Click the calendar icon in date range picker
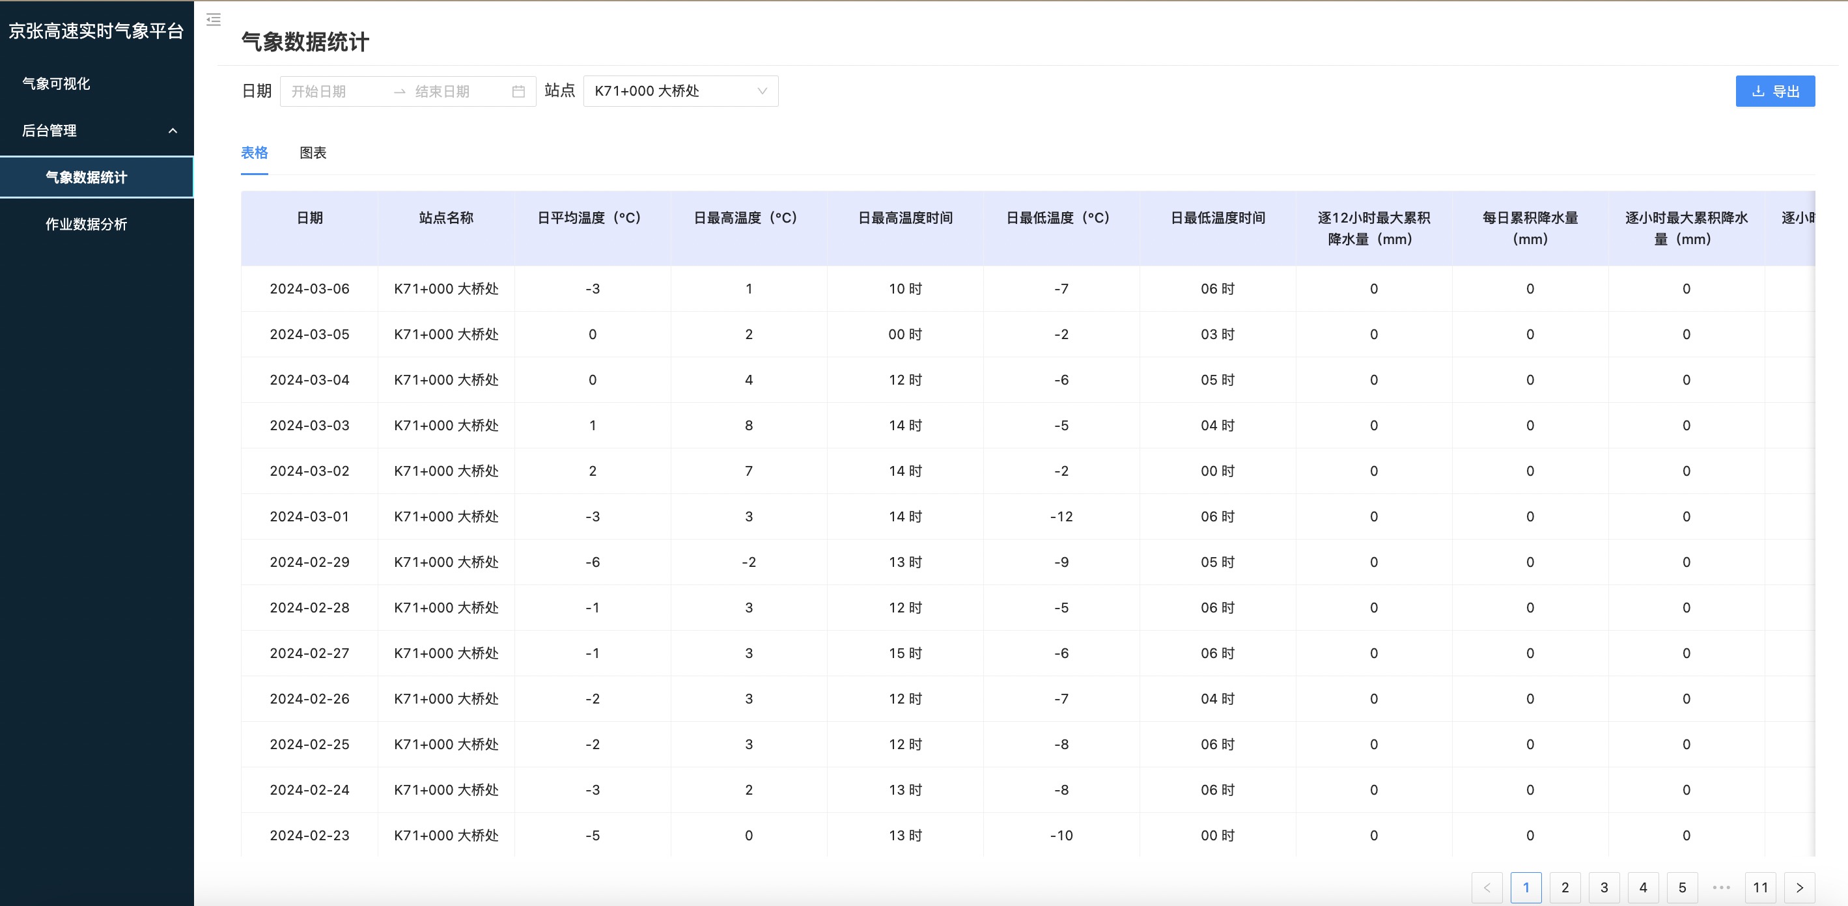 (x=519, y=91)
